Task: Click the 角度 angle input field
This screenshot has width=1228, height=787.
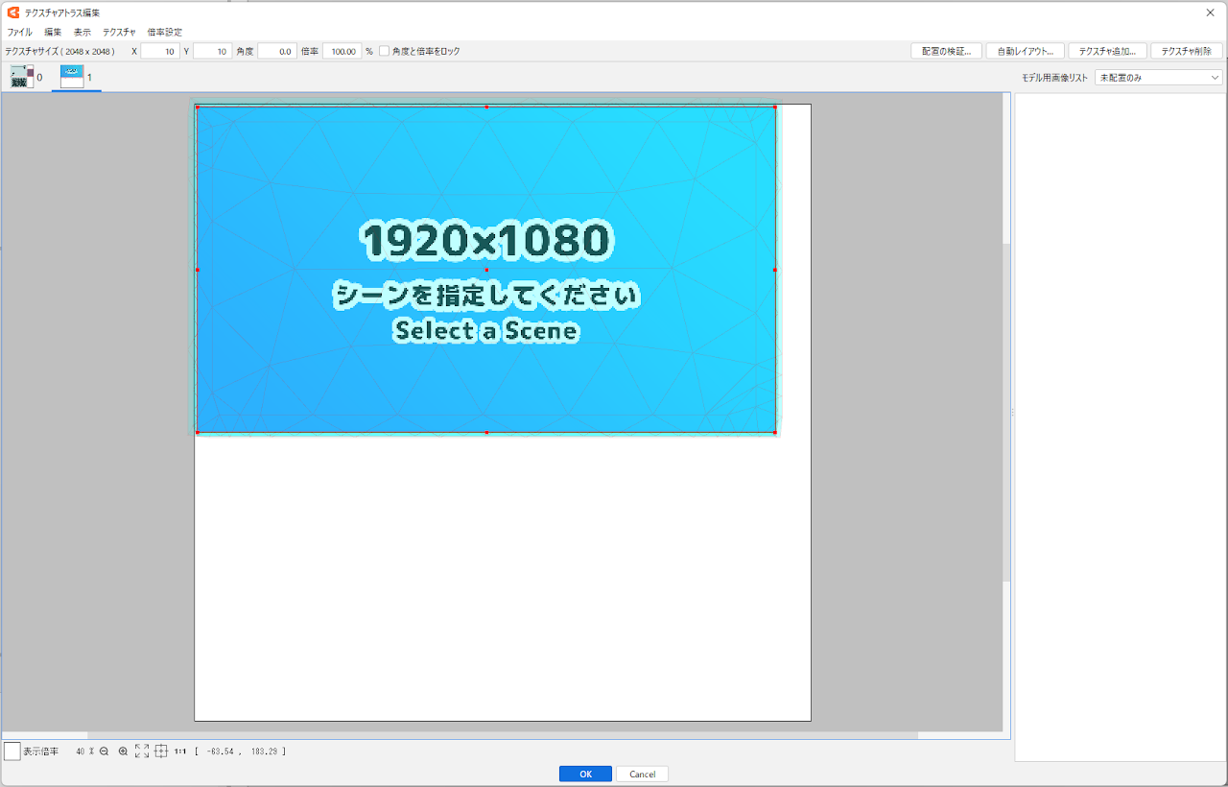Action: (x=276, y=51)
